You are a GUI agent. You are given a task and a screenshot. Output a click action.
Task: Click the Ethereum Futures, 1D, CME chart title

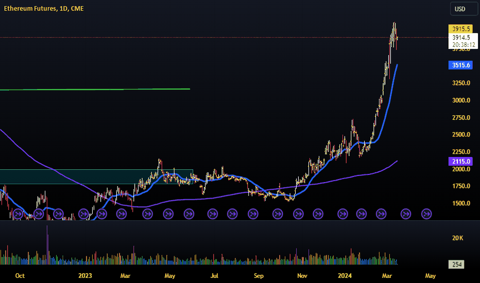[44, 9]
